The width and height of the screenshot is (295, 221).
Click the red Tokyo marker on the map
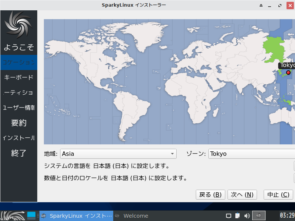288,73
